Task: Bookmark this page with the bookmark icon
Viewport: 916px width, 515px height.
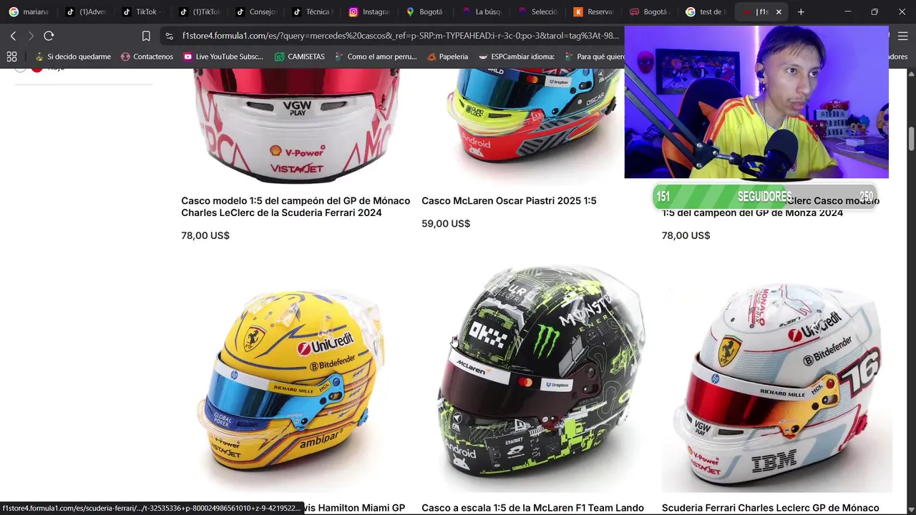Action: click(x=146, y=36)
